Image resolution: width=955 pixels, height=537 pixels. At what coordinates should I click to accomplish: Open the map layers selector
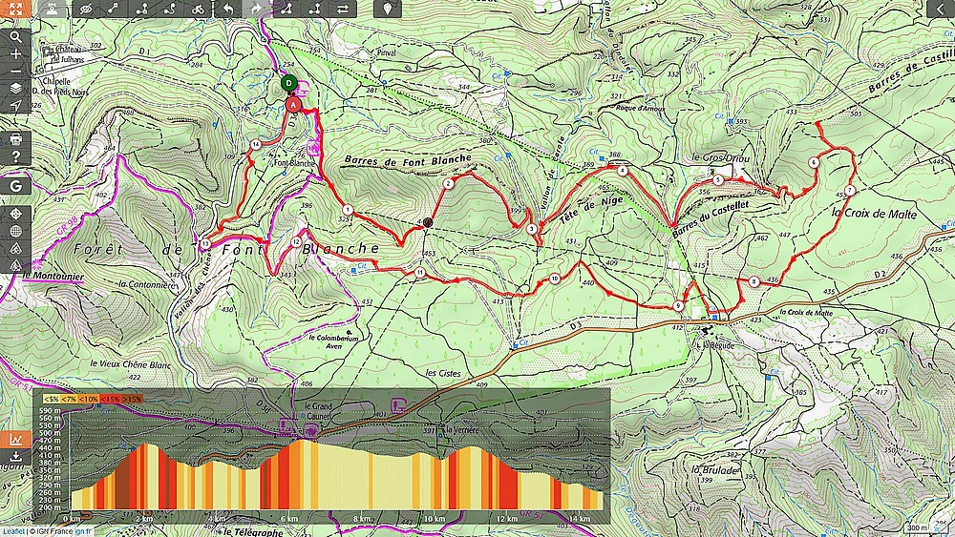tap(15, 88)
